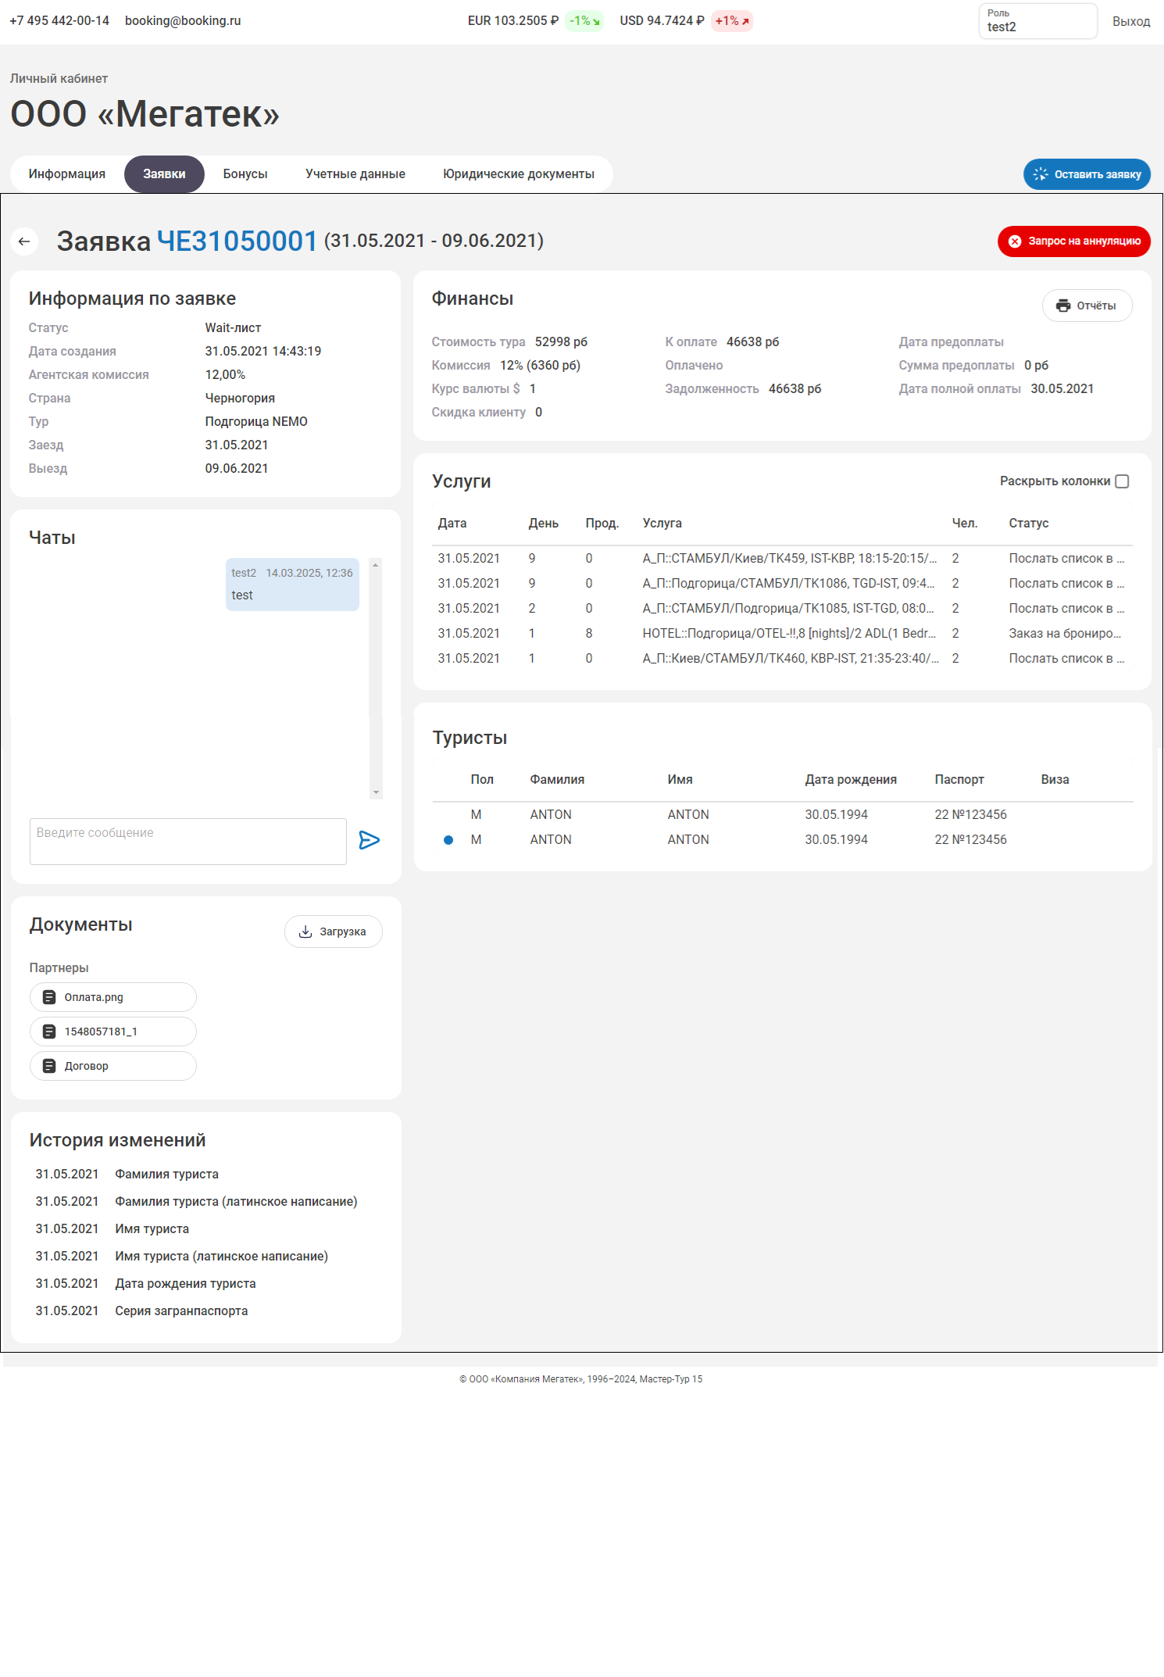Open the Роль dropdown showing test2

(x=1037, y=21)
